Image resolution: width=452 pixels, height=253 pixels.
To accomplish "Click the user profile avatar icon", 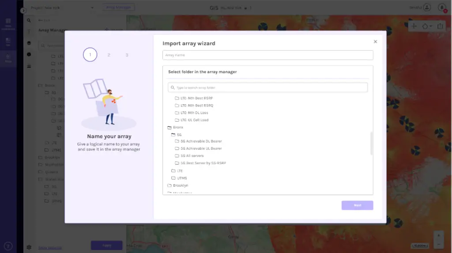I will 427,8.
